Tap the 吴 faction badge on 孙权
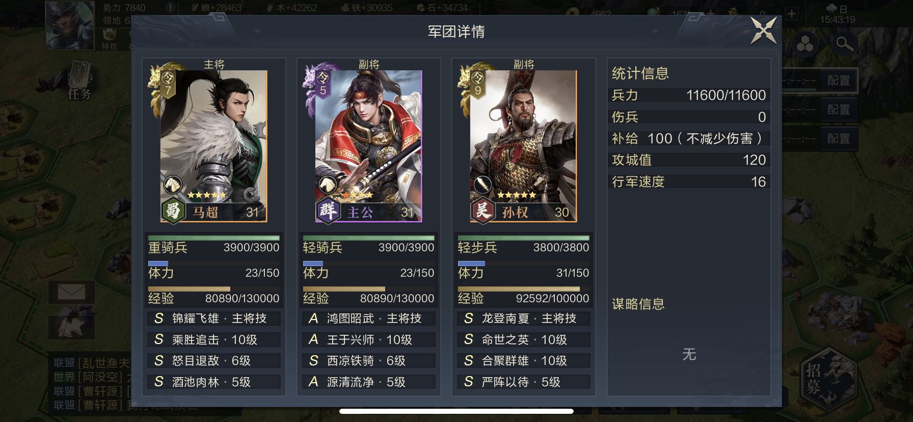 (482, 210)
